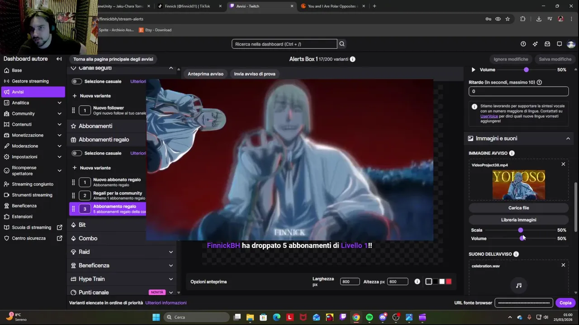Expand Analitica in the sidebar
The image size is (579, 325).
tap(59, 103)
